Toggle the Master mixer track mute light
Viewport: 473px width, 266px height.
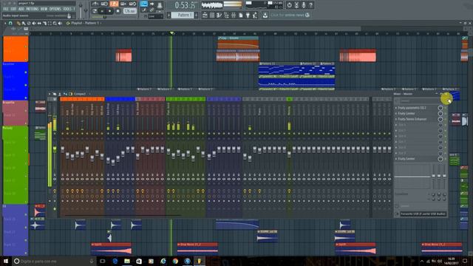[x=55, y=133]
